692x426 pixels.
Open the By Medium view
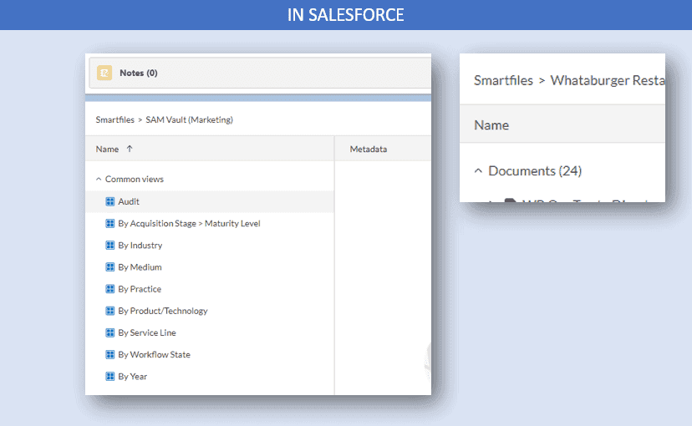[x=140, y=267]
